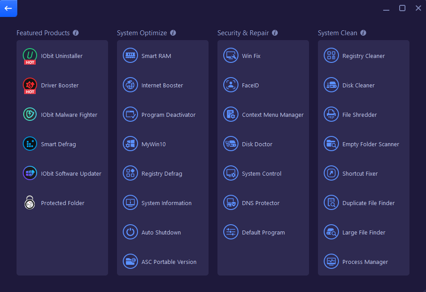Click the Smart RAM icon
This screenshot has height=292, width=426.
tap(130, 56)
